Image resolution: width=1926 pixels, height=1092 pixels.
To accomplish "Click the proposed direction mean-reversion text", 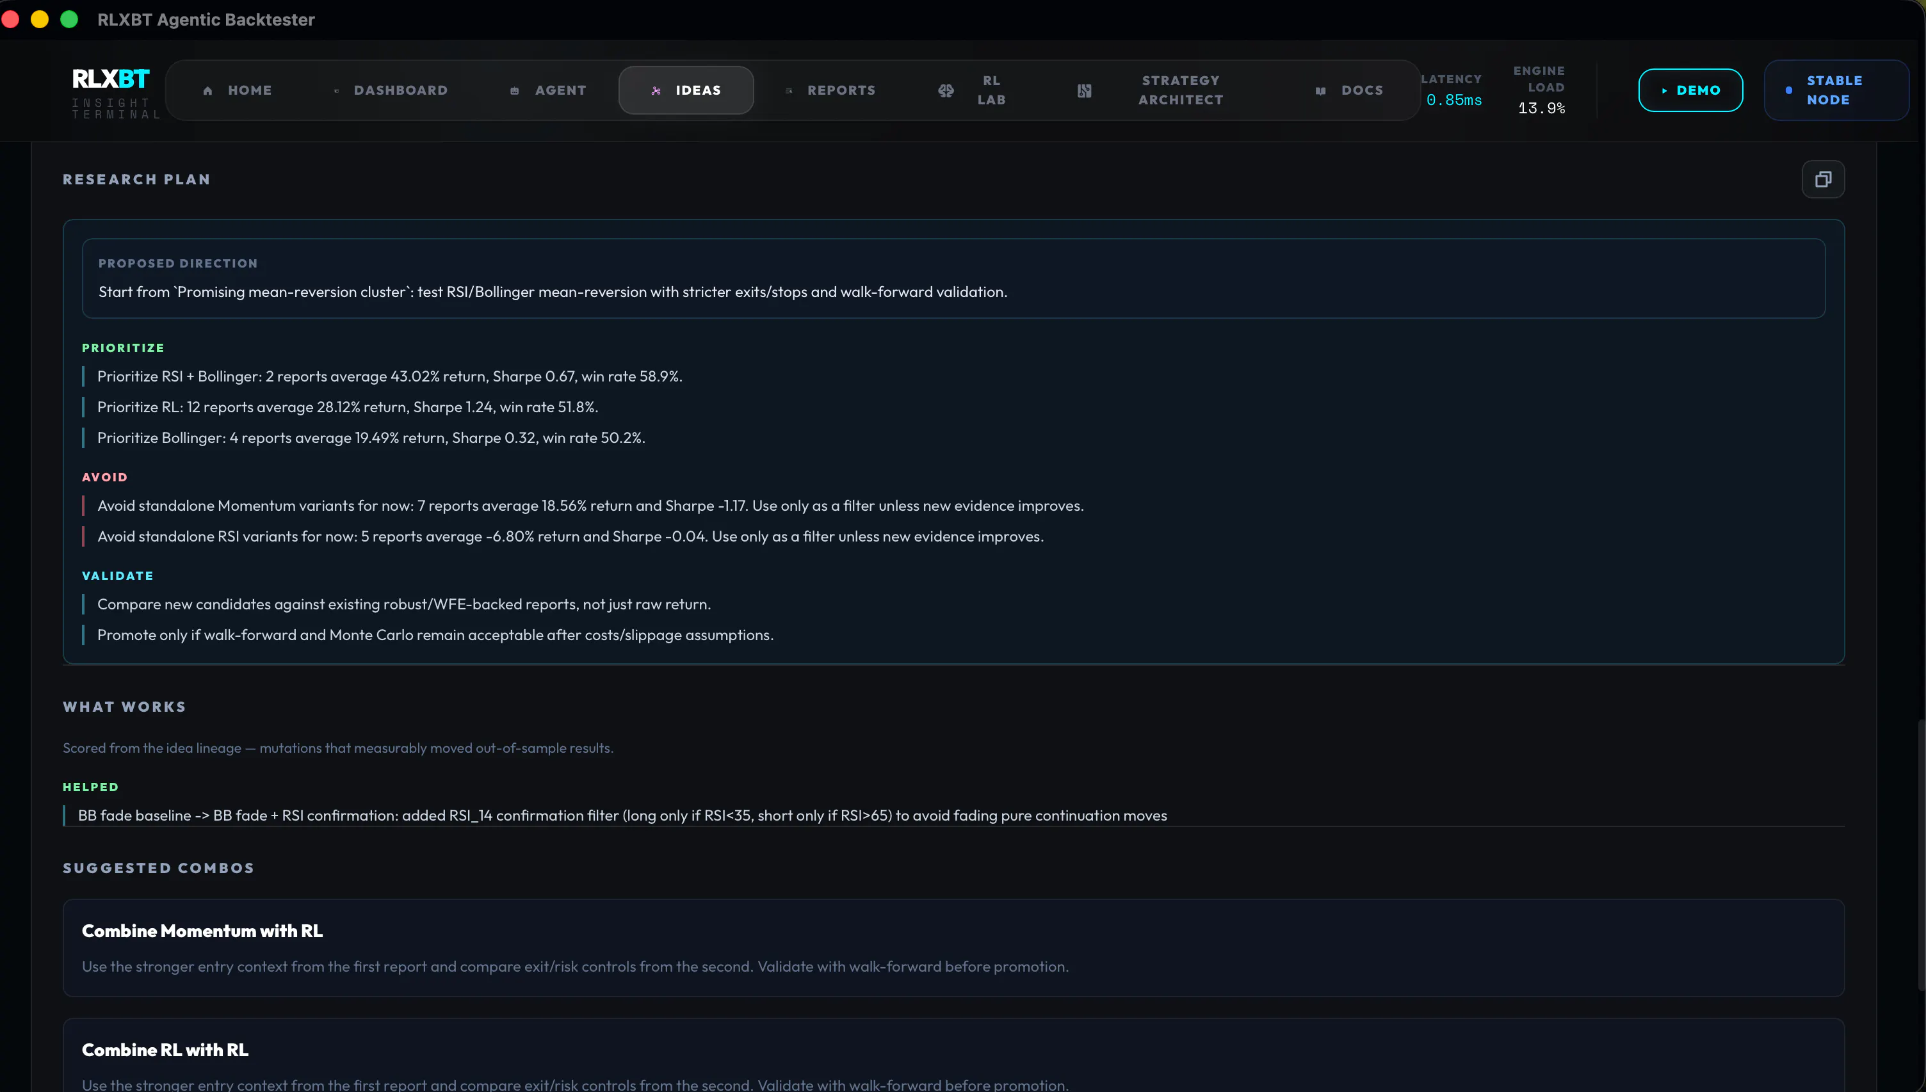I will pos(553,292).
